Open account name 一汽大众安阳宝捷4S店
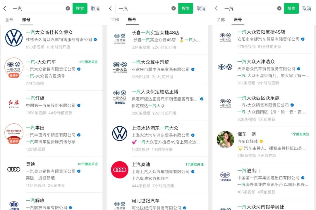Screen dimensions: 316x210 [x=261, y=32]
